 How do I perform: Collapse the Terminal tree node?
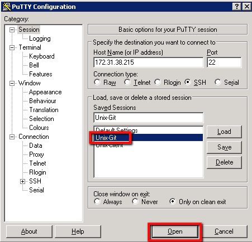pos(12,47)
